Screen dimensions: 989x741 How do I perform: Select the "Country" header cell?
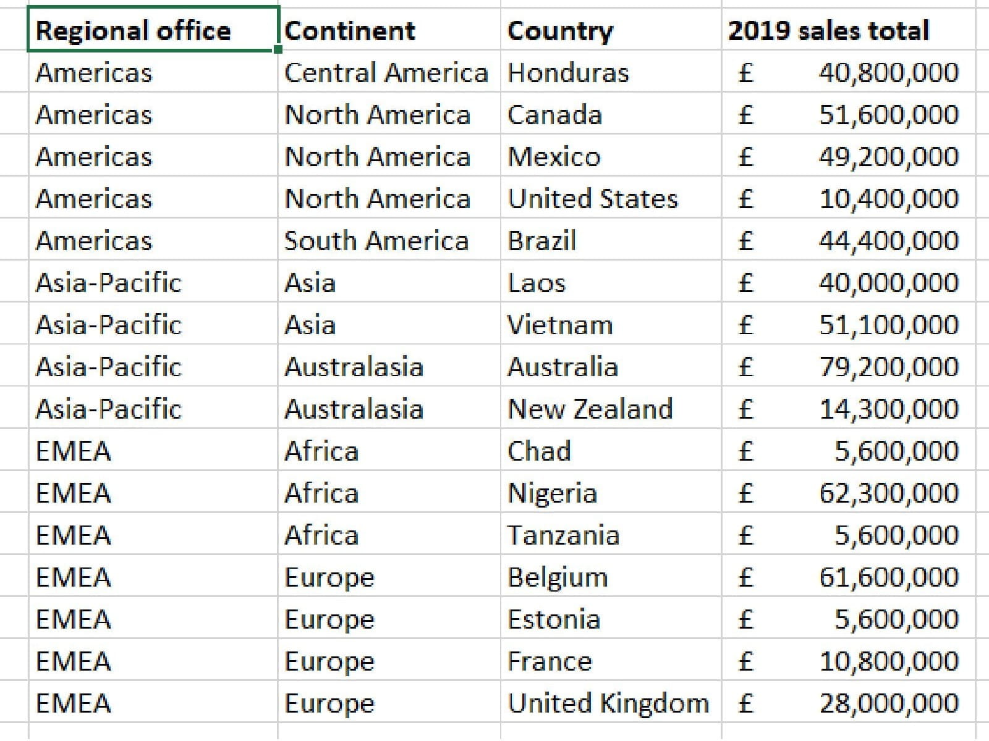(560, 30)
